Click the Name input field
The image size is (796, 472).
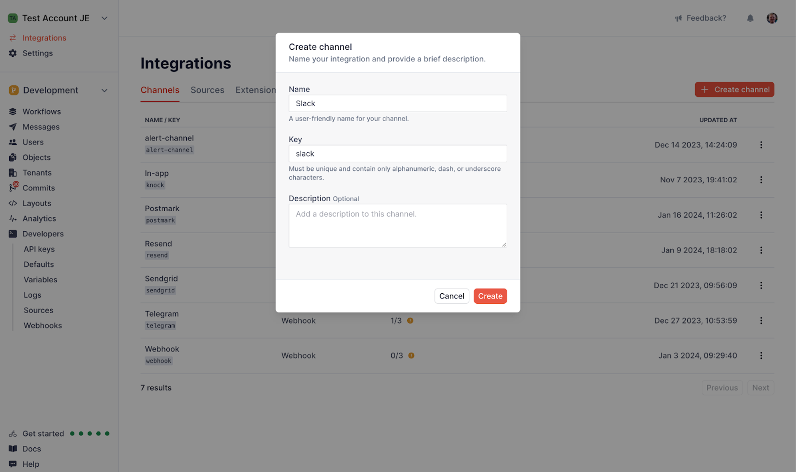398,103
